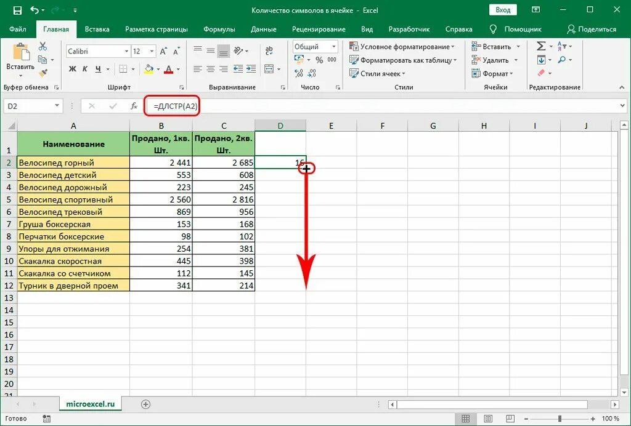Add a new sheet with plus button
The width and height of the screenshot is (631, 426).
click(145, 404)
